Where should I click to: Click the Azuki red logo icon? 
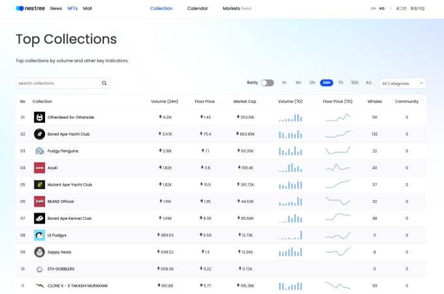pyautogui.click(x=39, y=168)
